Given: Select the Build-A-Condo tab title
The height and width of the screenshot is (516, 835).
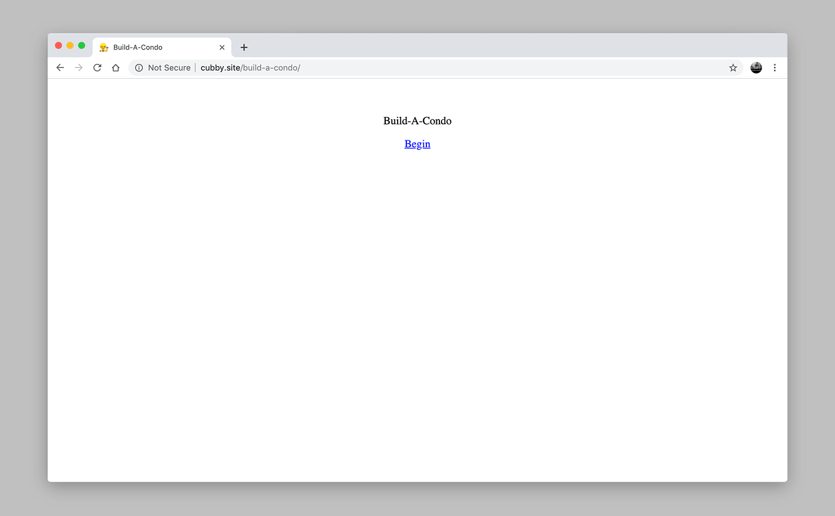Looking at the screenshot, I should coord(138,47).
